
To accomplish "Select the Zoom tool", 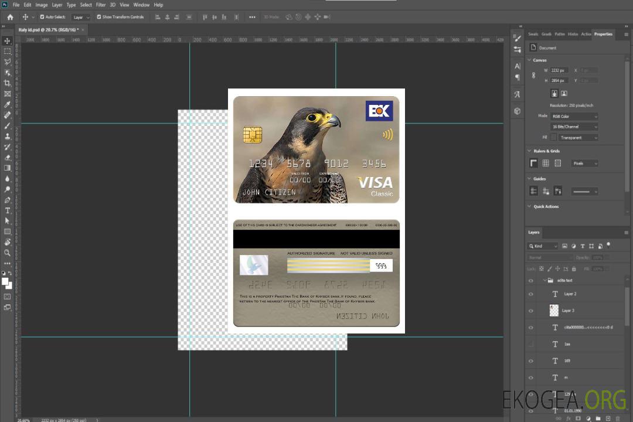I will [x=7, y=253].
